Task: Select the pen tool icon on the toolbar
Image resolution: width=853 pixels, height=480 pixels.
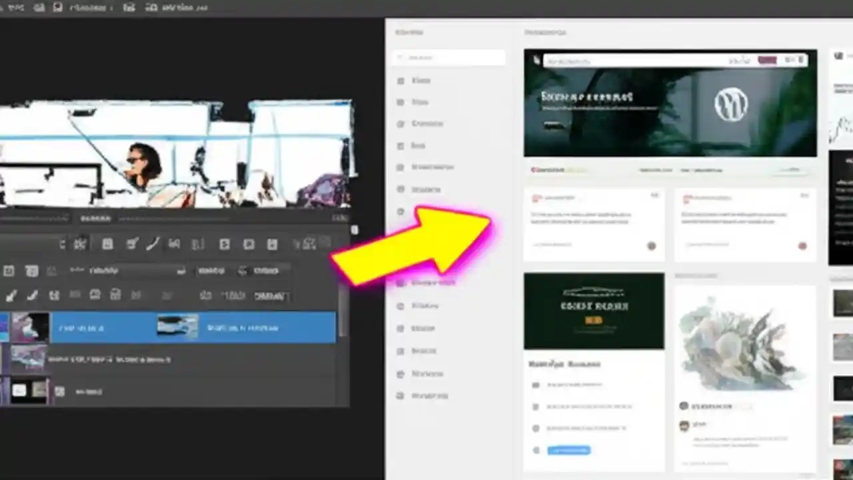Action: click(153, 244)
